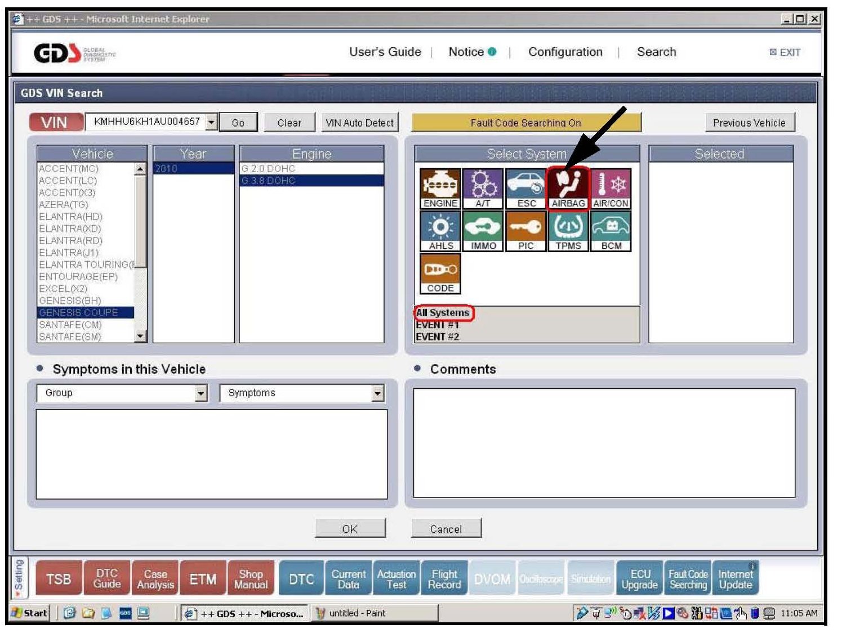Select the A/T transmission system icon
This screenshot has width=842, height=642.
pos(483,188)
